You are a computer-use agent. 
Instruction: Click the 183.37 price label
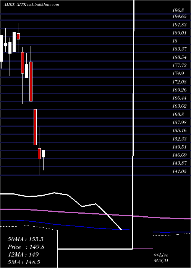tap(180, 49)
